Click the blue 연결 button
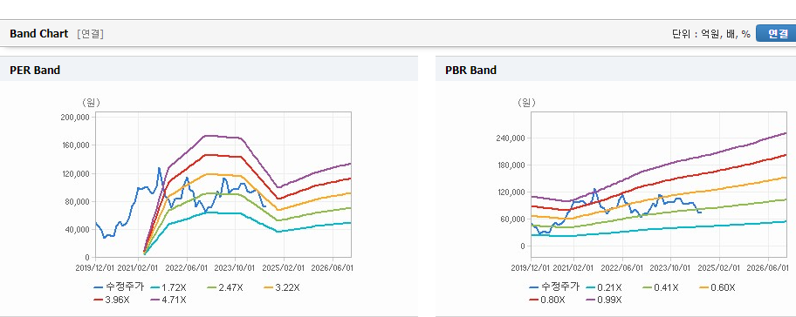 click(776, 33)
